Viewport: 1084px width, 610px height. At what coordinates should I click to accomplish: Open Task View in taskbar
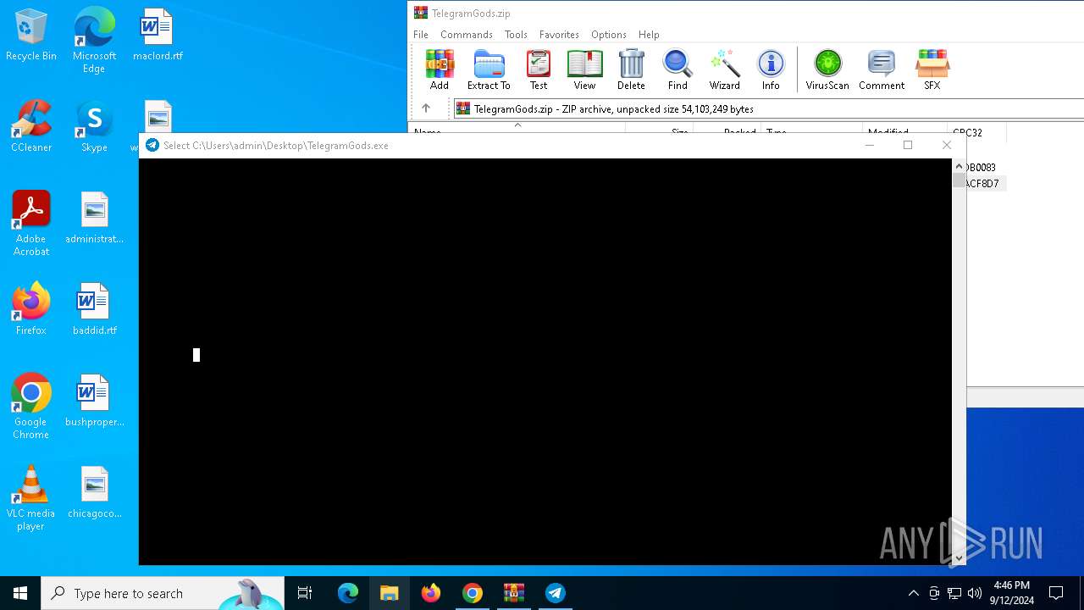305,593
